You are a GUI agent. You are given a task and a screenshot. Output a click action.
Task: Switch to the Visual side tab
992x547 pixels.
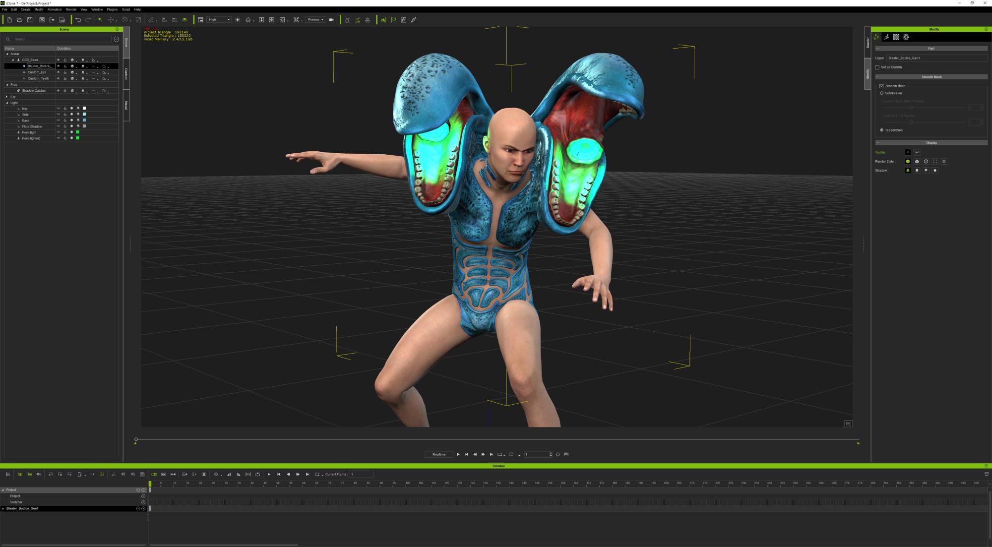coord(126,105)
